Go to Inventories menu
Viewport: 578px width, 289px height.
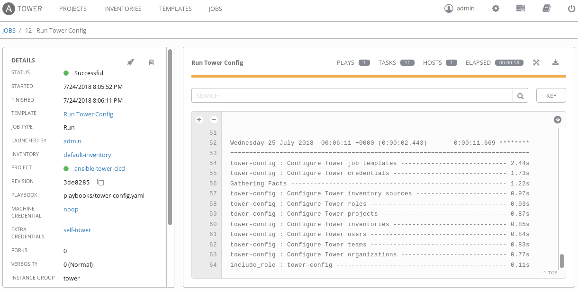pyautogui.click(x=123, y=9)
